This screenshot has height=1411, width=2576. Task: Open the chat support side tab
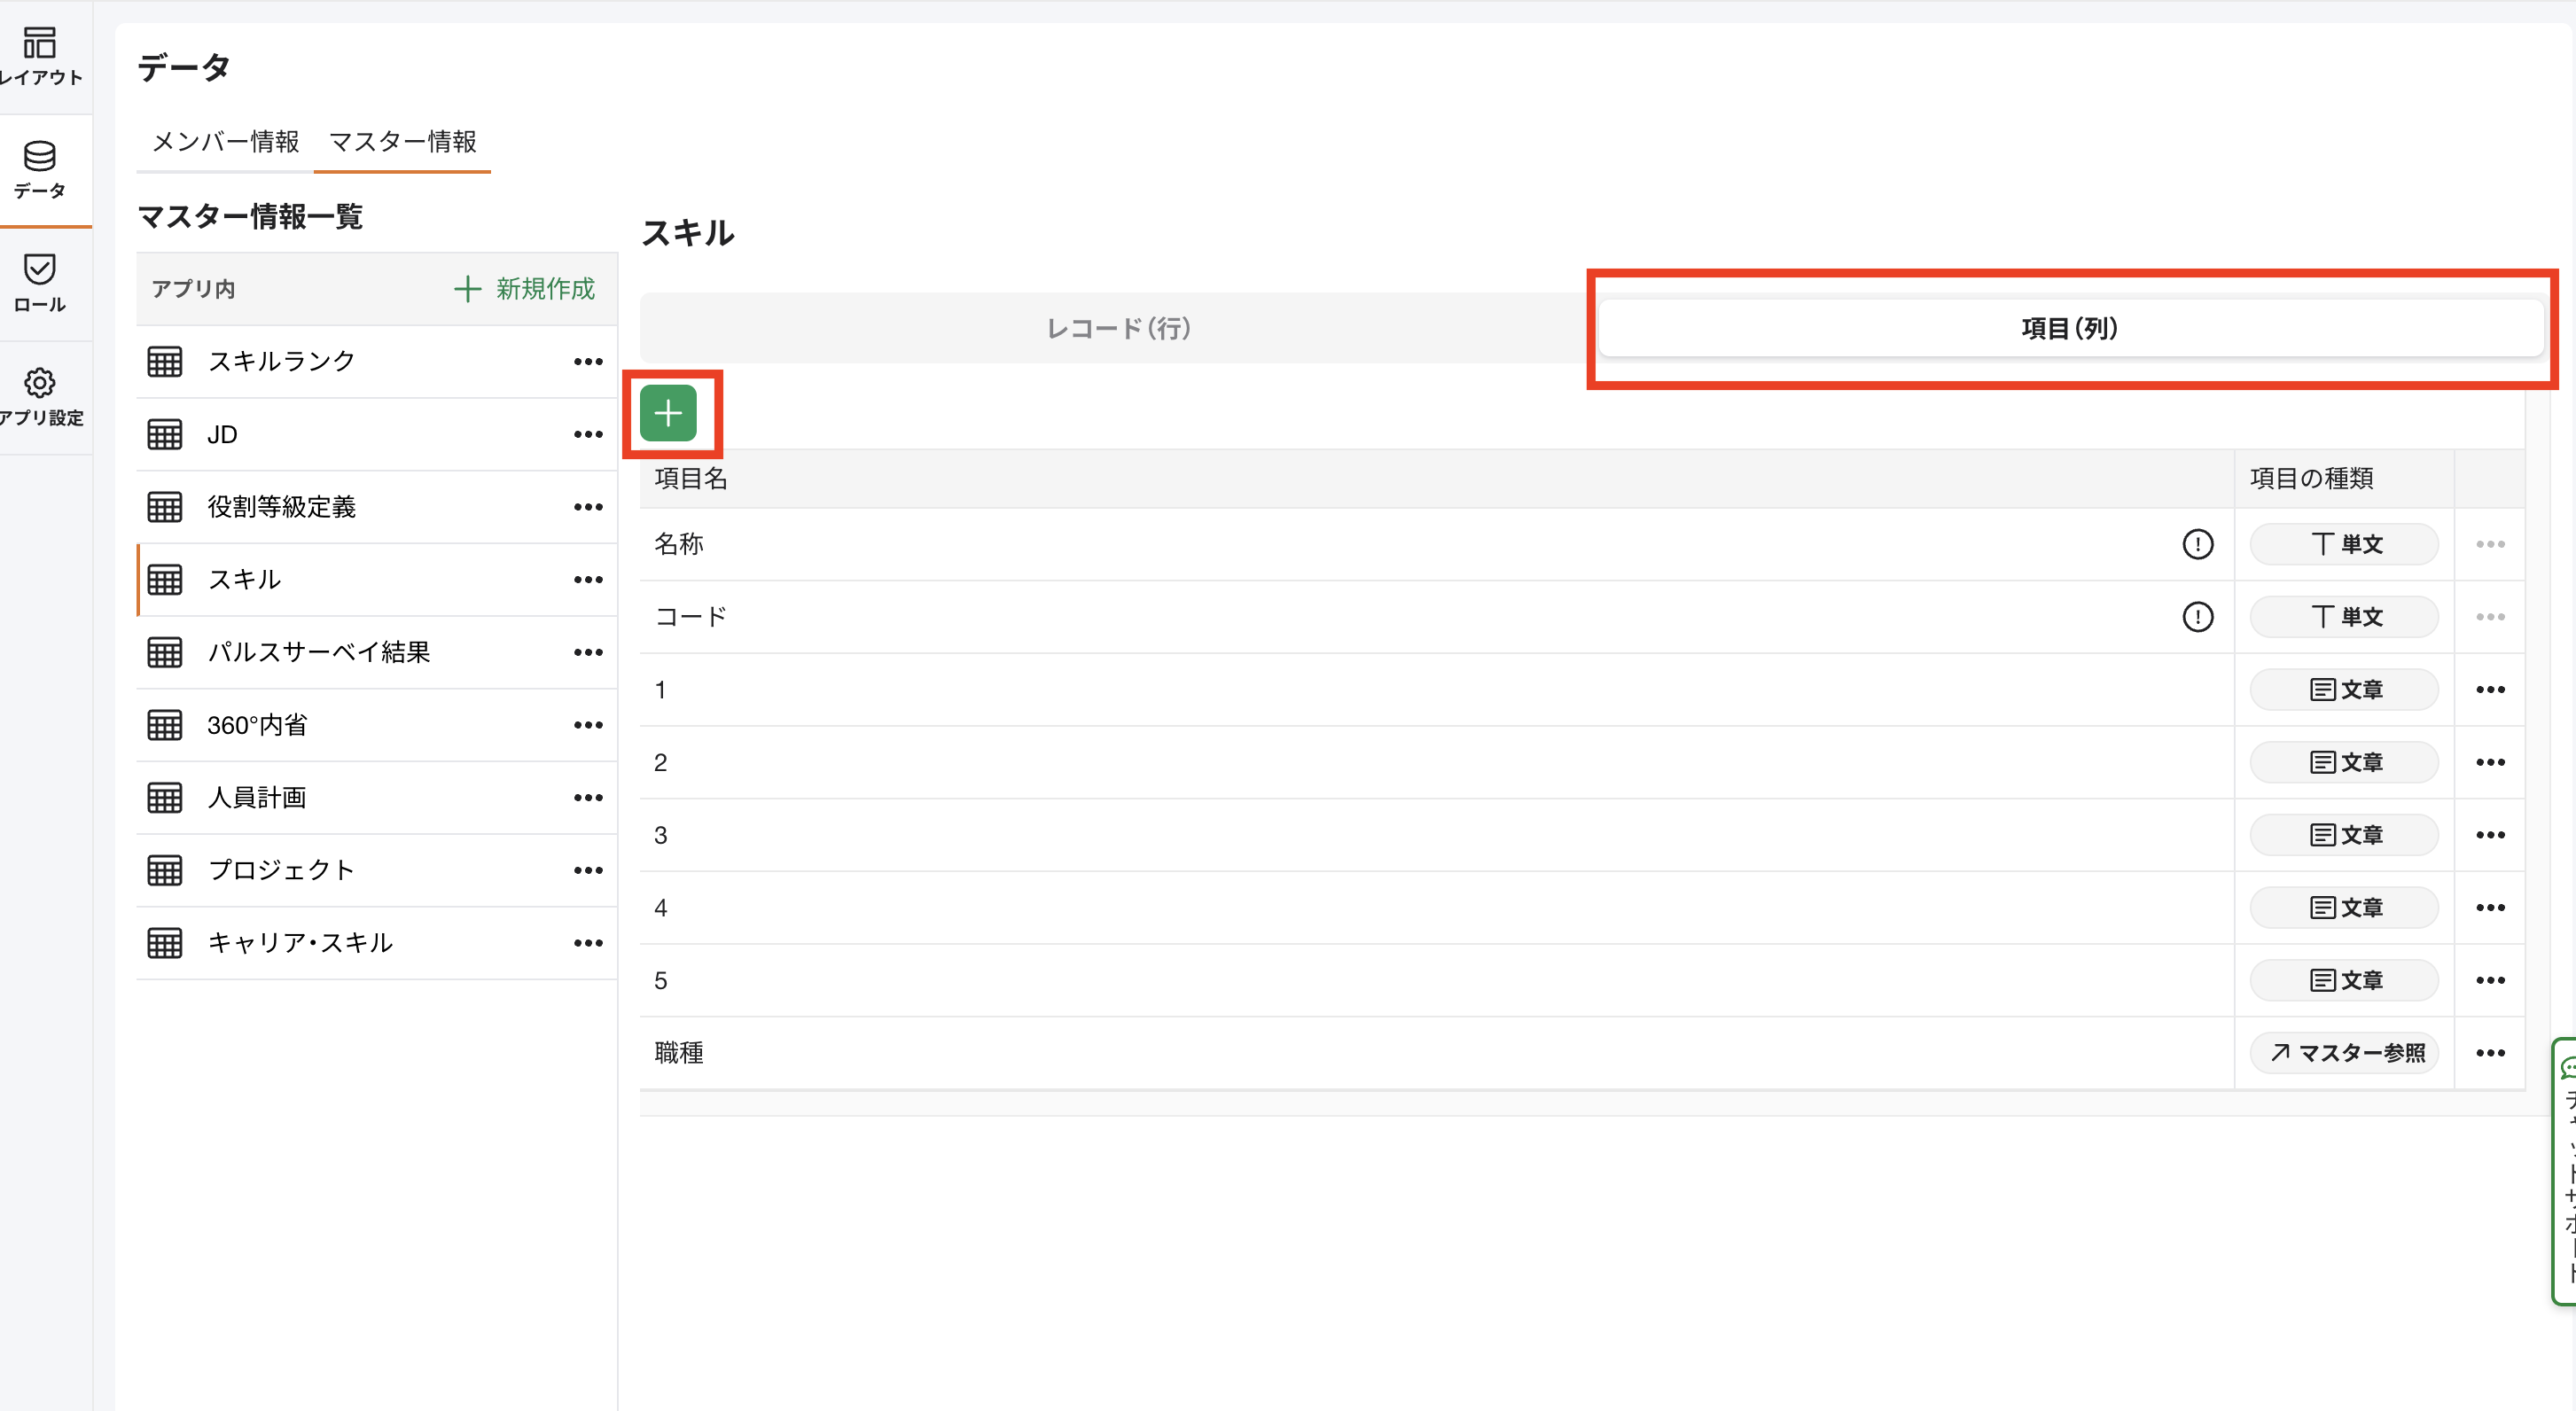click(2565, 1170)
